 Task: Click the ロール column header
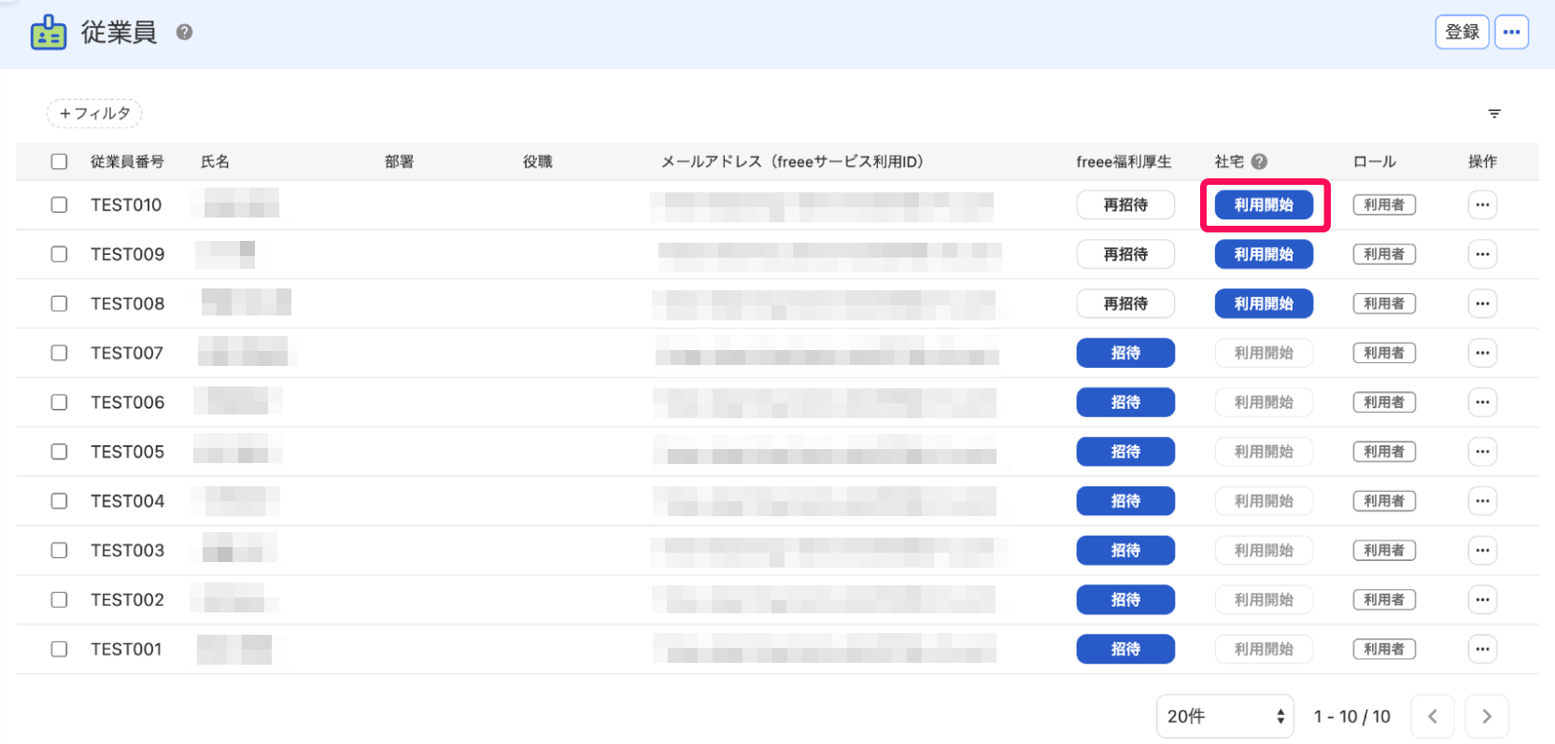(1374, 161)
